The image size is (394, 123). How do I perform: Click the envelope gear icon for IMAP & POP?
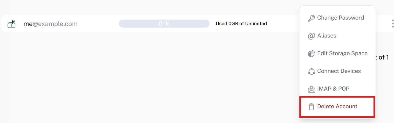(311, 89)
